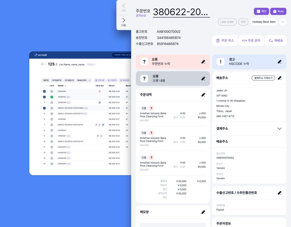Click the purple Rule button

278,11
